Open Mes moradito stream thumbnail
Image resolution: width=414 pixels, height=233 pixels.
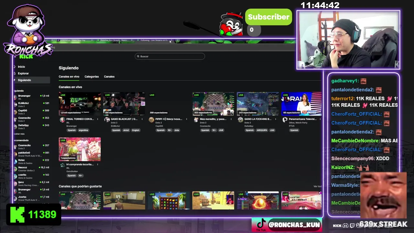(x=213, y=104)
